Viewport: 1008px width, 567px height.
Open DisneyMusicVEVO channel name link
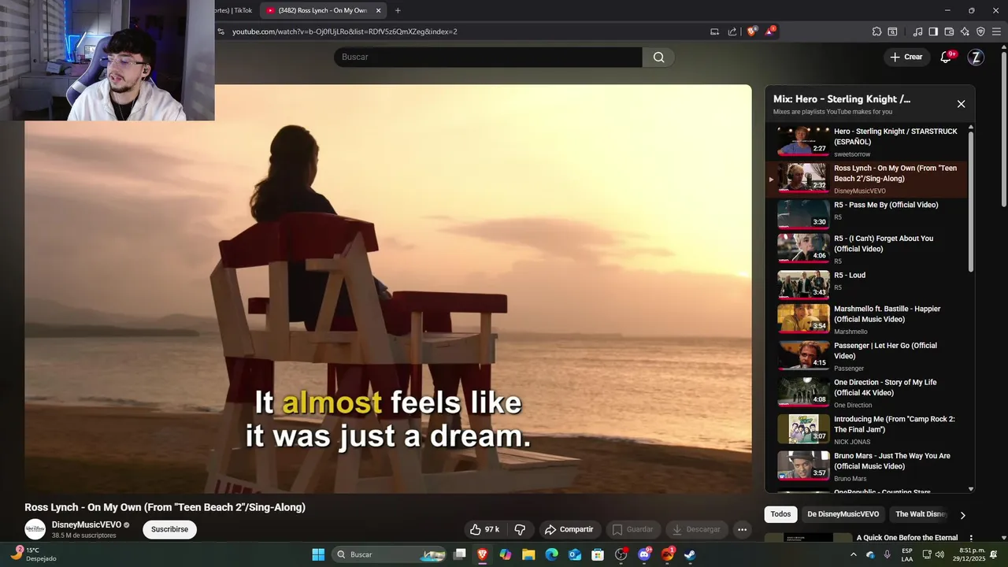(x=87, y=524)
